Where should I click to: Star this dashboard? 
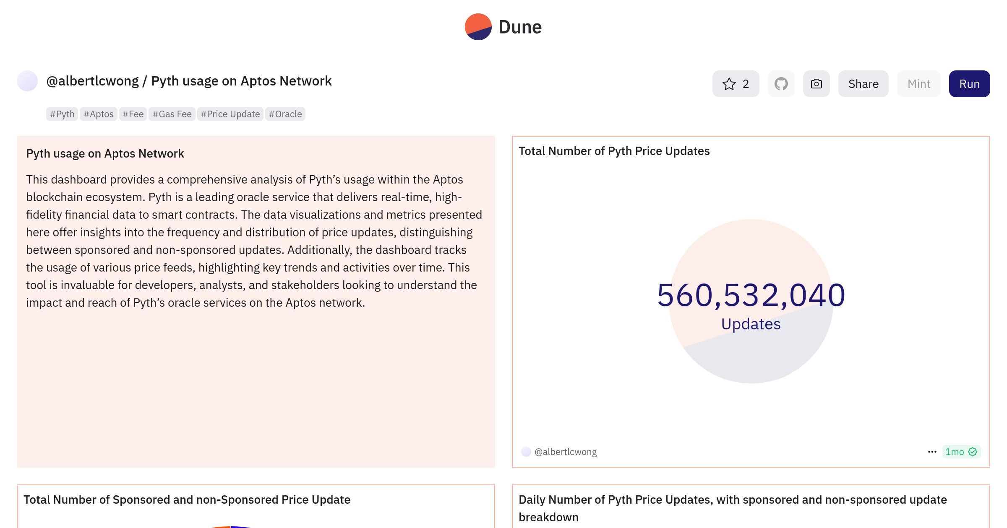pyautogui.click(x=736, y=84)
